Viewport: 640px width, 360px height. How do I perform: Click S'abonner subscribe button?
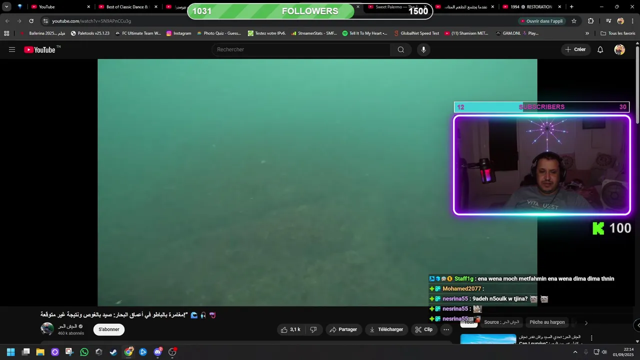pos(109,329)
